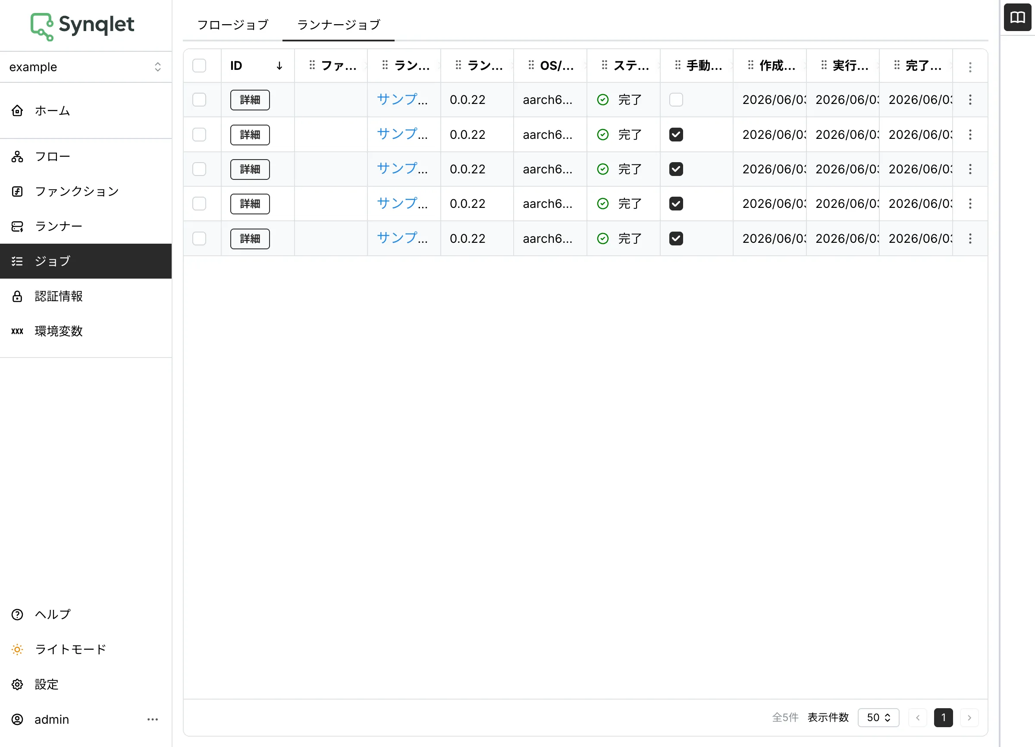This screenshot has width=1035, height=747.
Task: Click aarch6... cell in fourth row
Action: coord(547,204)
